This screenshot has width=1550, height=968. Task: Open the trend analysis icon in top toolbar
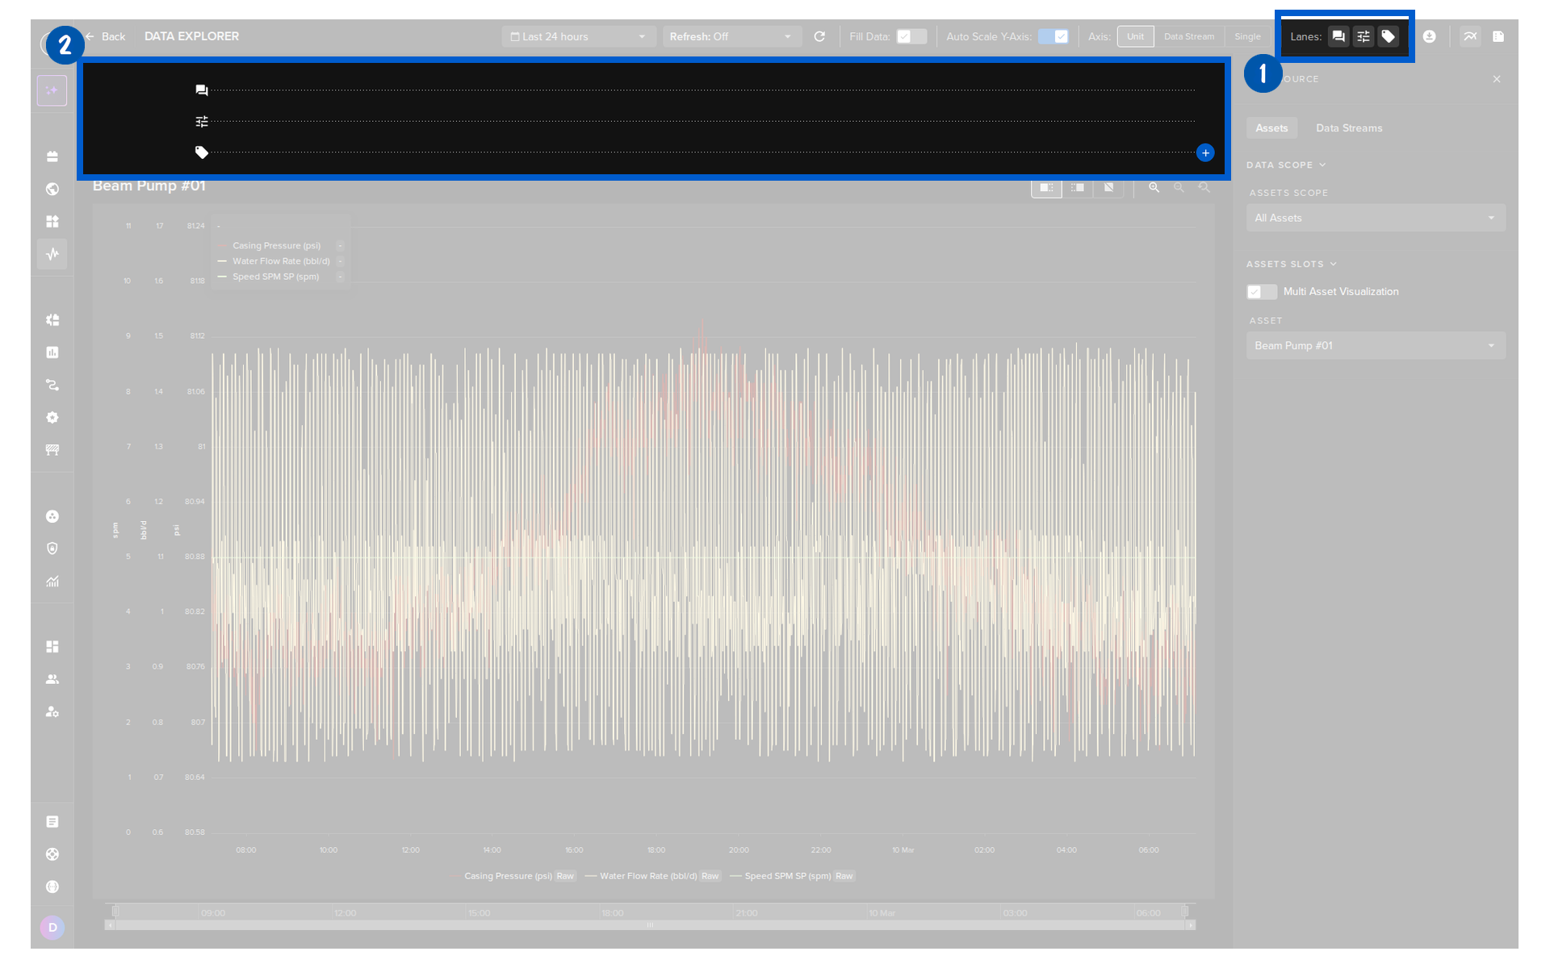point(1470,36)
